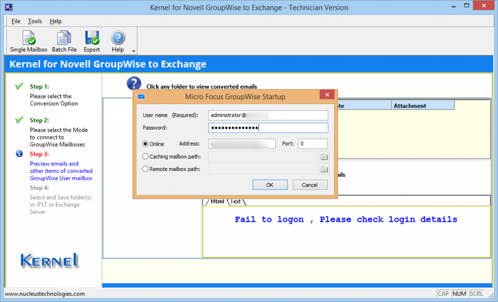
Task: Click the NUM indicator in the status bar
Action: tap(459, 294)
